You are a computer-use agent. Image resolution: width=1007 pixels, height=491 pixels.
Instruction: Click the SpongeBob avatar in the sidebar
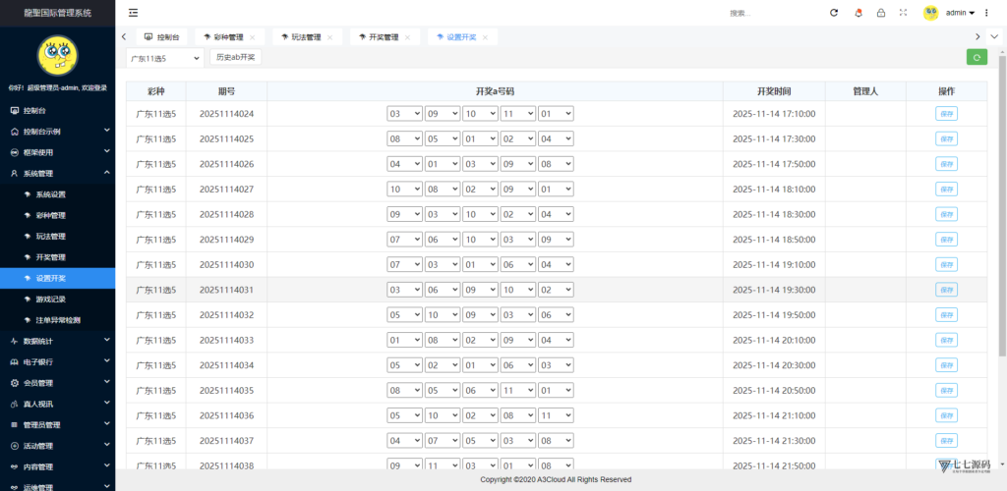coord(57,56)
